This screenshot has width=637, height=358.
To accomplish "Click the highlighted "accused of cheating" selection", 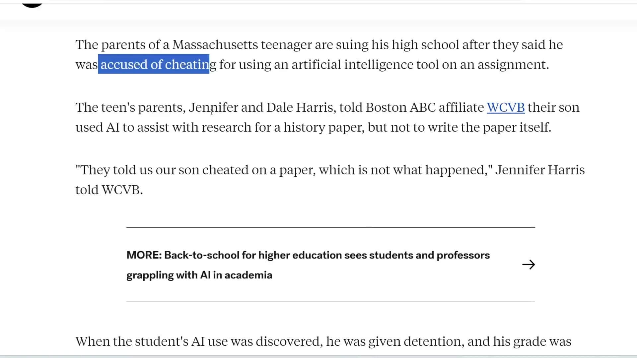I will pyautogui.click(x=154, y=64).
